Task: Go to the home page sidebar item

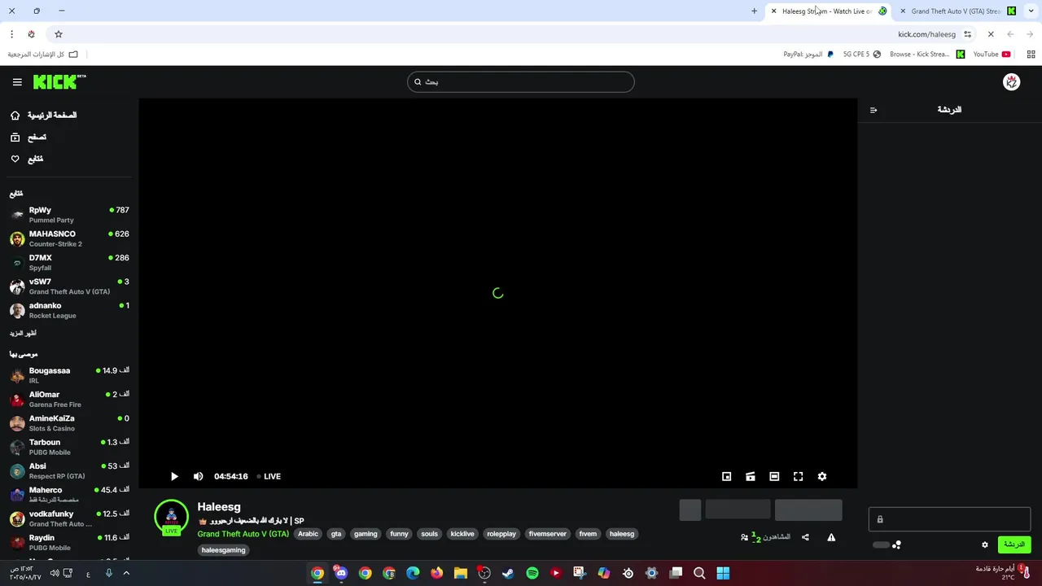Action: click(44, 116)
